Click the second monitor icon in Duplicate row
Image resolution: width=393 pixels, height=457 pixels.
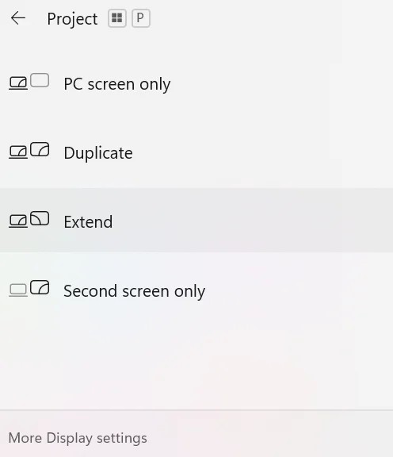click(x=40, y=149)
